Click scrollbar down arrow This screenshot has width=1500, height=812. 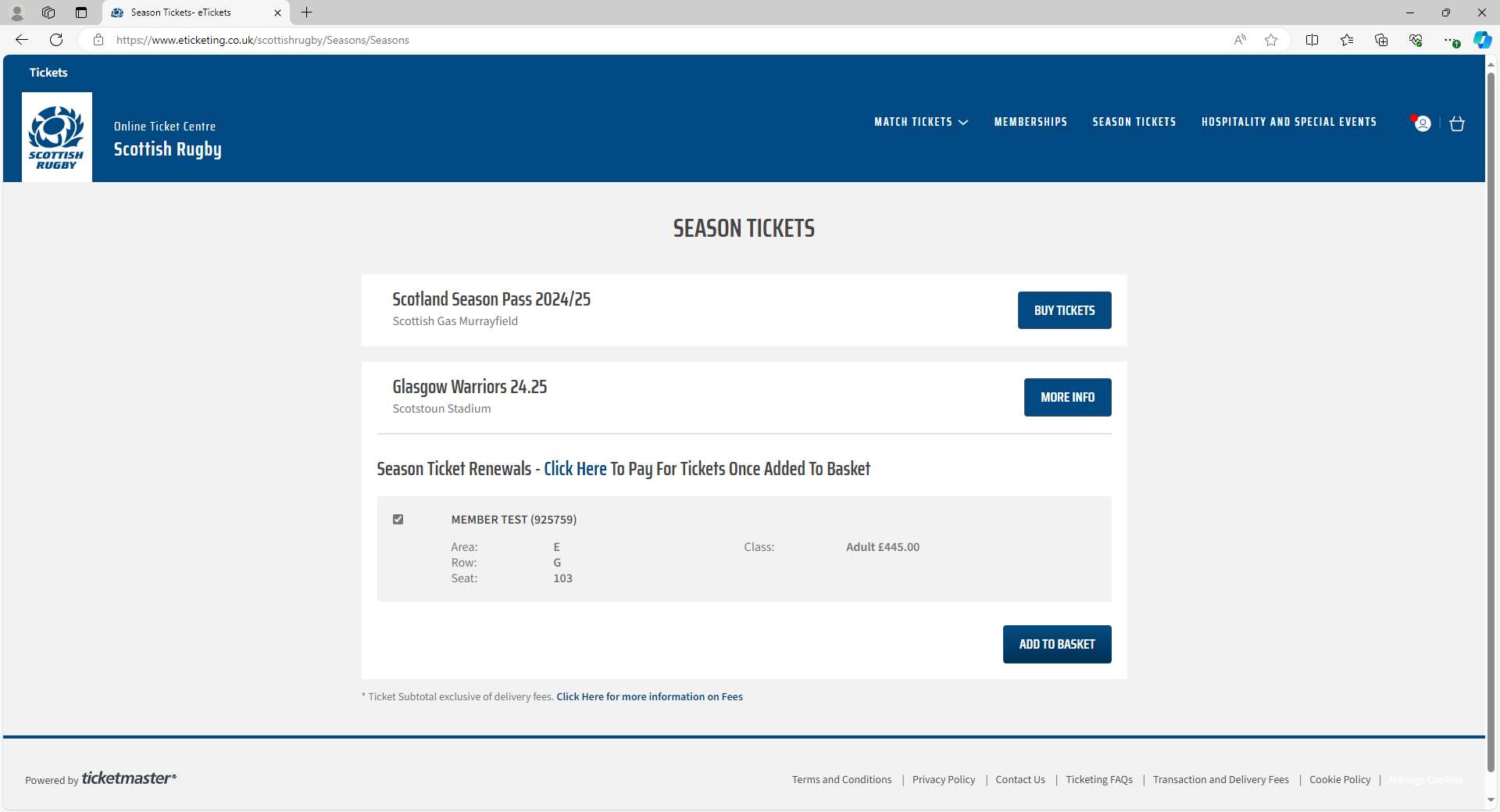[1491, 800]
